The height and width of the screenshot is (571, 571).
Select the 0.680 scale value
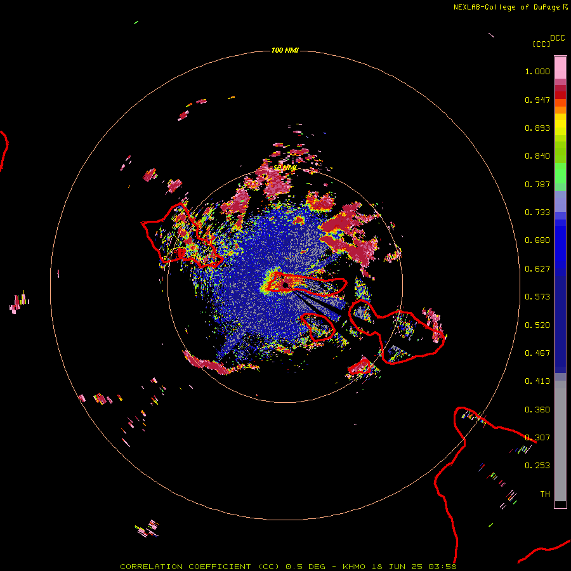pos(537,240)
